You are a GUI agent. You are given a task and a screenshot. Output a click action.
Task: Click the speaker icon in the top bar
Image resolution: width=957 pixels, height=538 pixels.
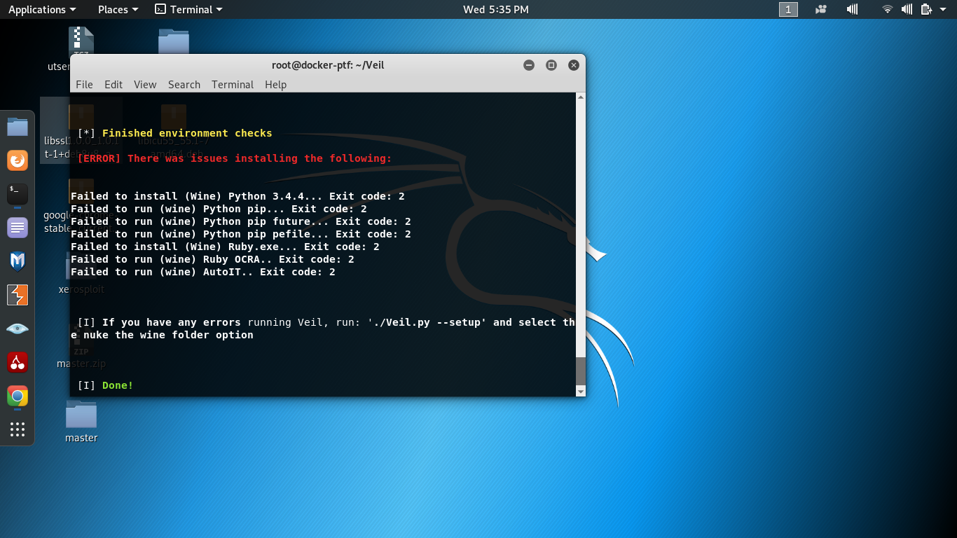tap(852, 9)
